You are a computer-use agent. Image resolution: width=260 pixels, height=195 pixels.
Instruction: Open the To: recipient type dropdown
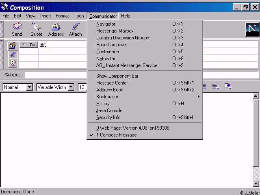[x=29, y=44]
